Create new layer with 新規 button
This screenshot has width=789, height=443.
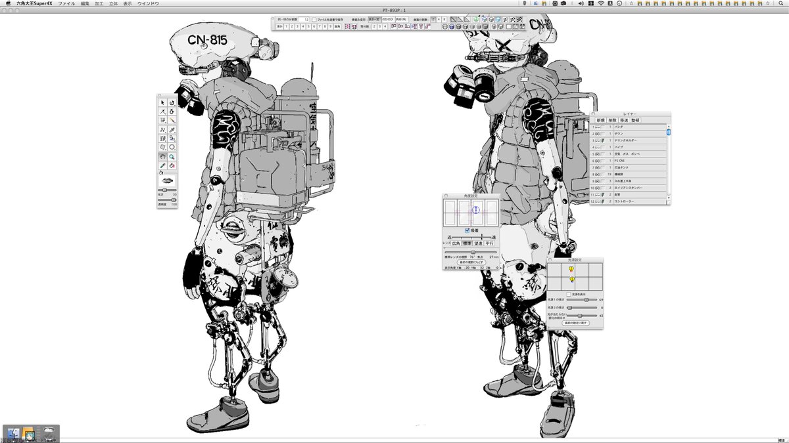tap(600, 120)
